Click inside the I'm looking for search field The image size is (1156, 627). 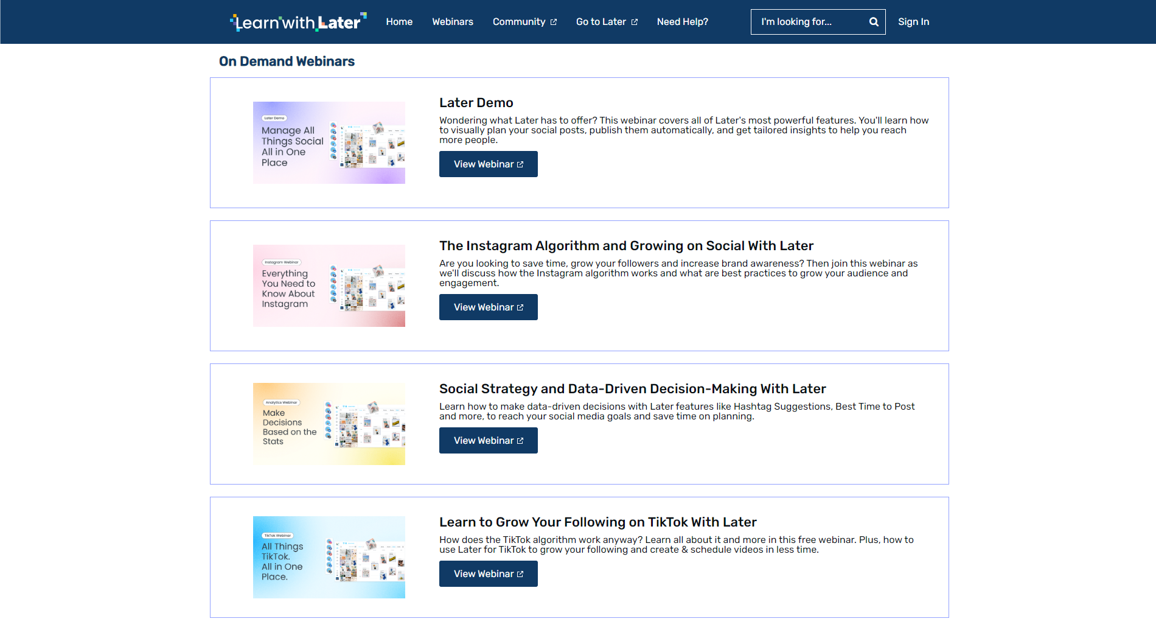point(809,21)
